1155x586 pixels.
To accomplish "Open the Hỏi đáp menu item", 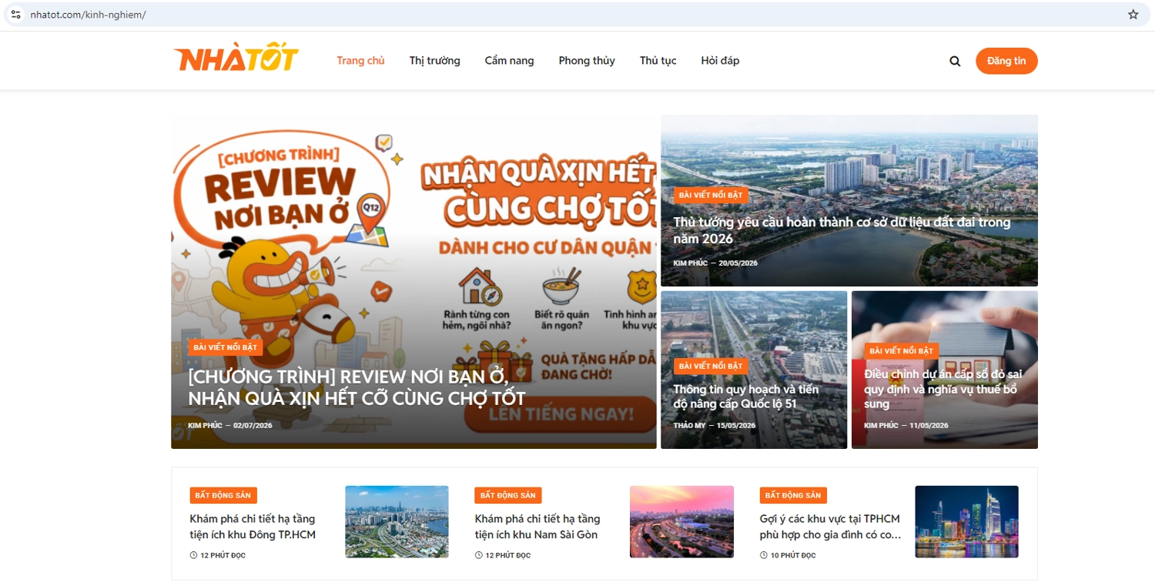I will click(720, 61).
